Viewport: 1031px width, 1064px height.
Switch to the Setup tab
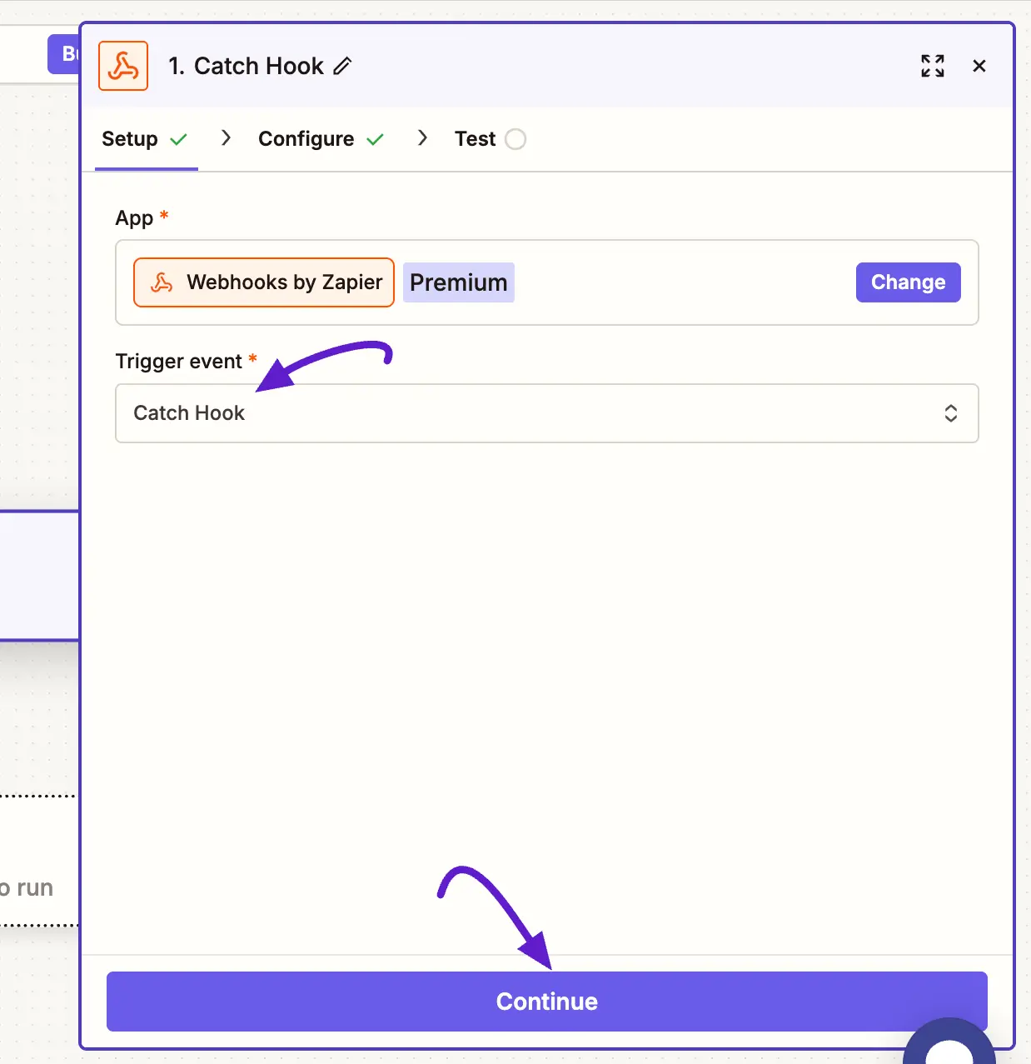[146, 139]
